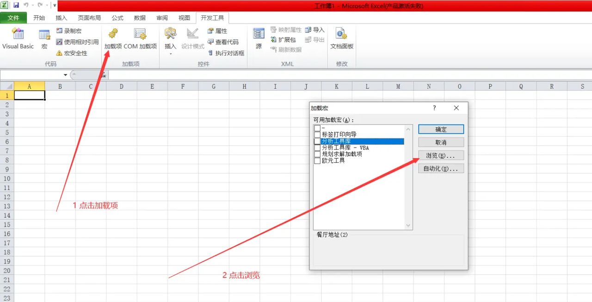Screen dimensions: 592x302
Task: Switch to the 开始 ribbon tab
Action: [39, 18]
